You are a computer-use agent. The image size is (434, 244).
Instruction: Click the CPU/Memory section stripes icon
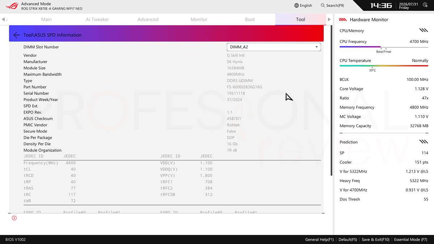coord(424,31)
